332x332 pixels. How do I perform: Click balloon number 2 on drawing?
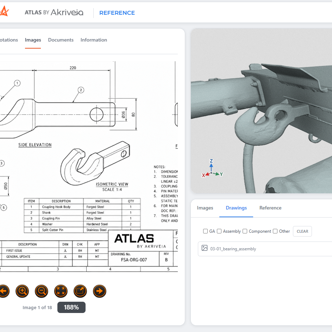pyautogui.click(x=81, y=90)
